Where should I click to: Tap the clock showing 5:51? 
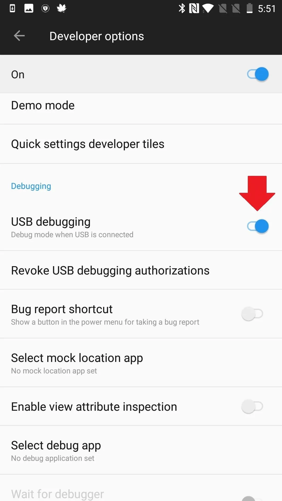(x=267, y=9)
